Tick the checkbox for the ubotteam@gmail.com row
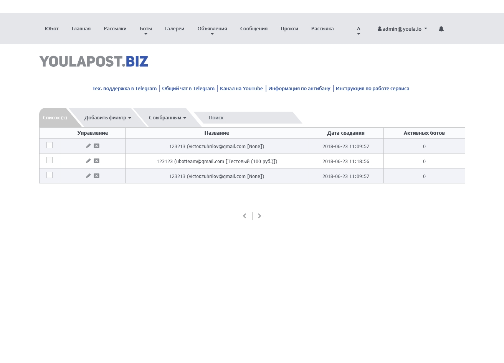Viewport: 504px width, 363px height. coord(50,160)
